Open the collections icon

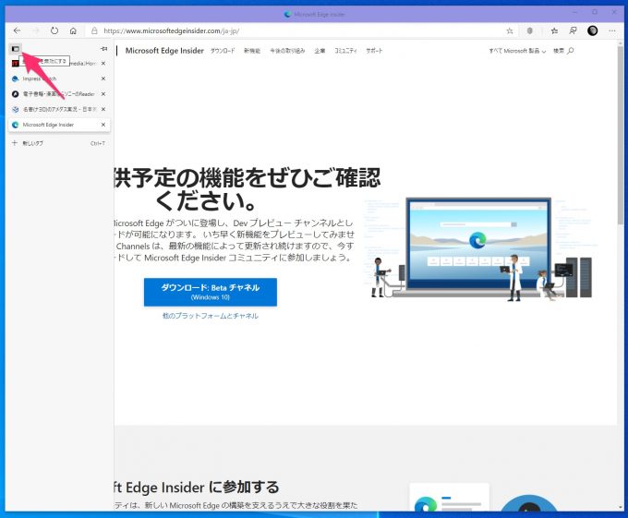pyautogui.click(x=574, y=30)
